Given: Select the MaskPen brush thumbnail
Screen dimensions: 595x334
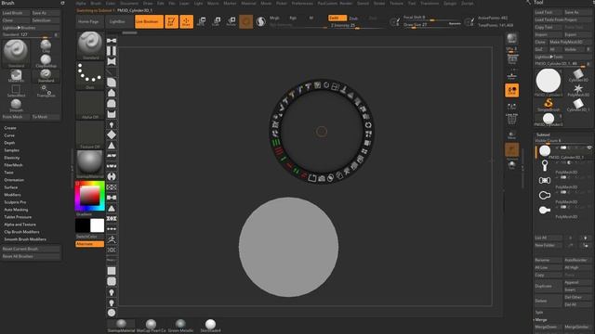Looking at the screenshot, I should (x=16, y=75).
